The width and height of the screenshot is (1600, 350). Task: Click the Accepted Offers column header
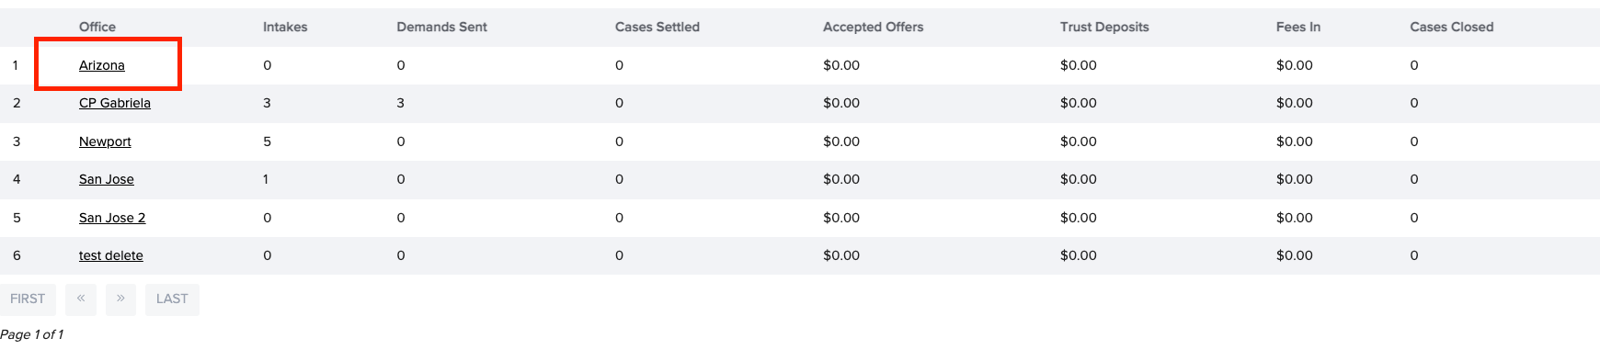(874, 27)
